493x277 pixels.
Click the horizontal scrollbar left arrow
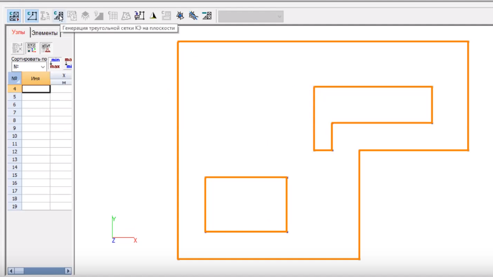(11, 271)
